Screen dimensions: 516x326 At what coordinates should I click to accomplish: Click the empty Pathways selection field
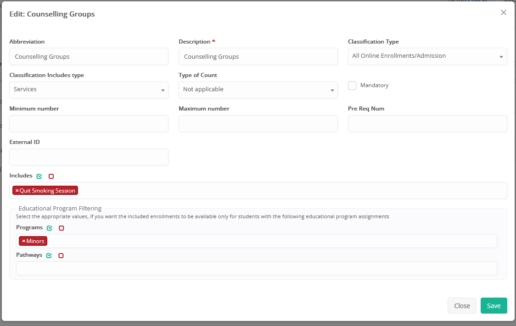(x=256, y=268)
